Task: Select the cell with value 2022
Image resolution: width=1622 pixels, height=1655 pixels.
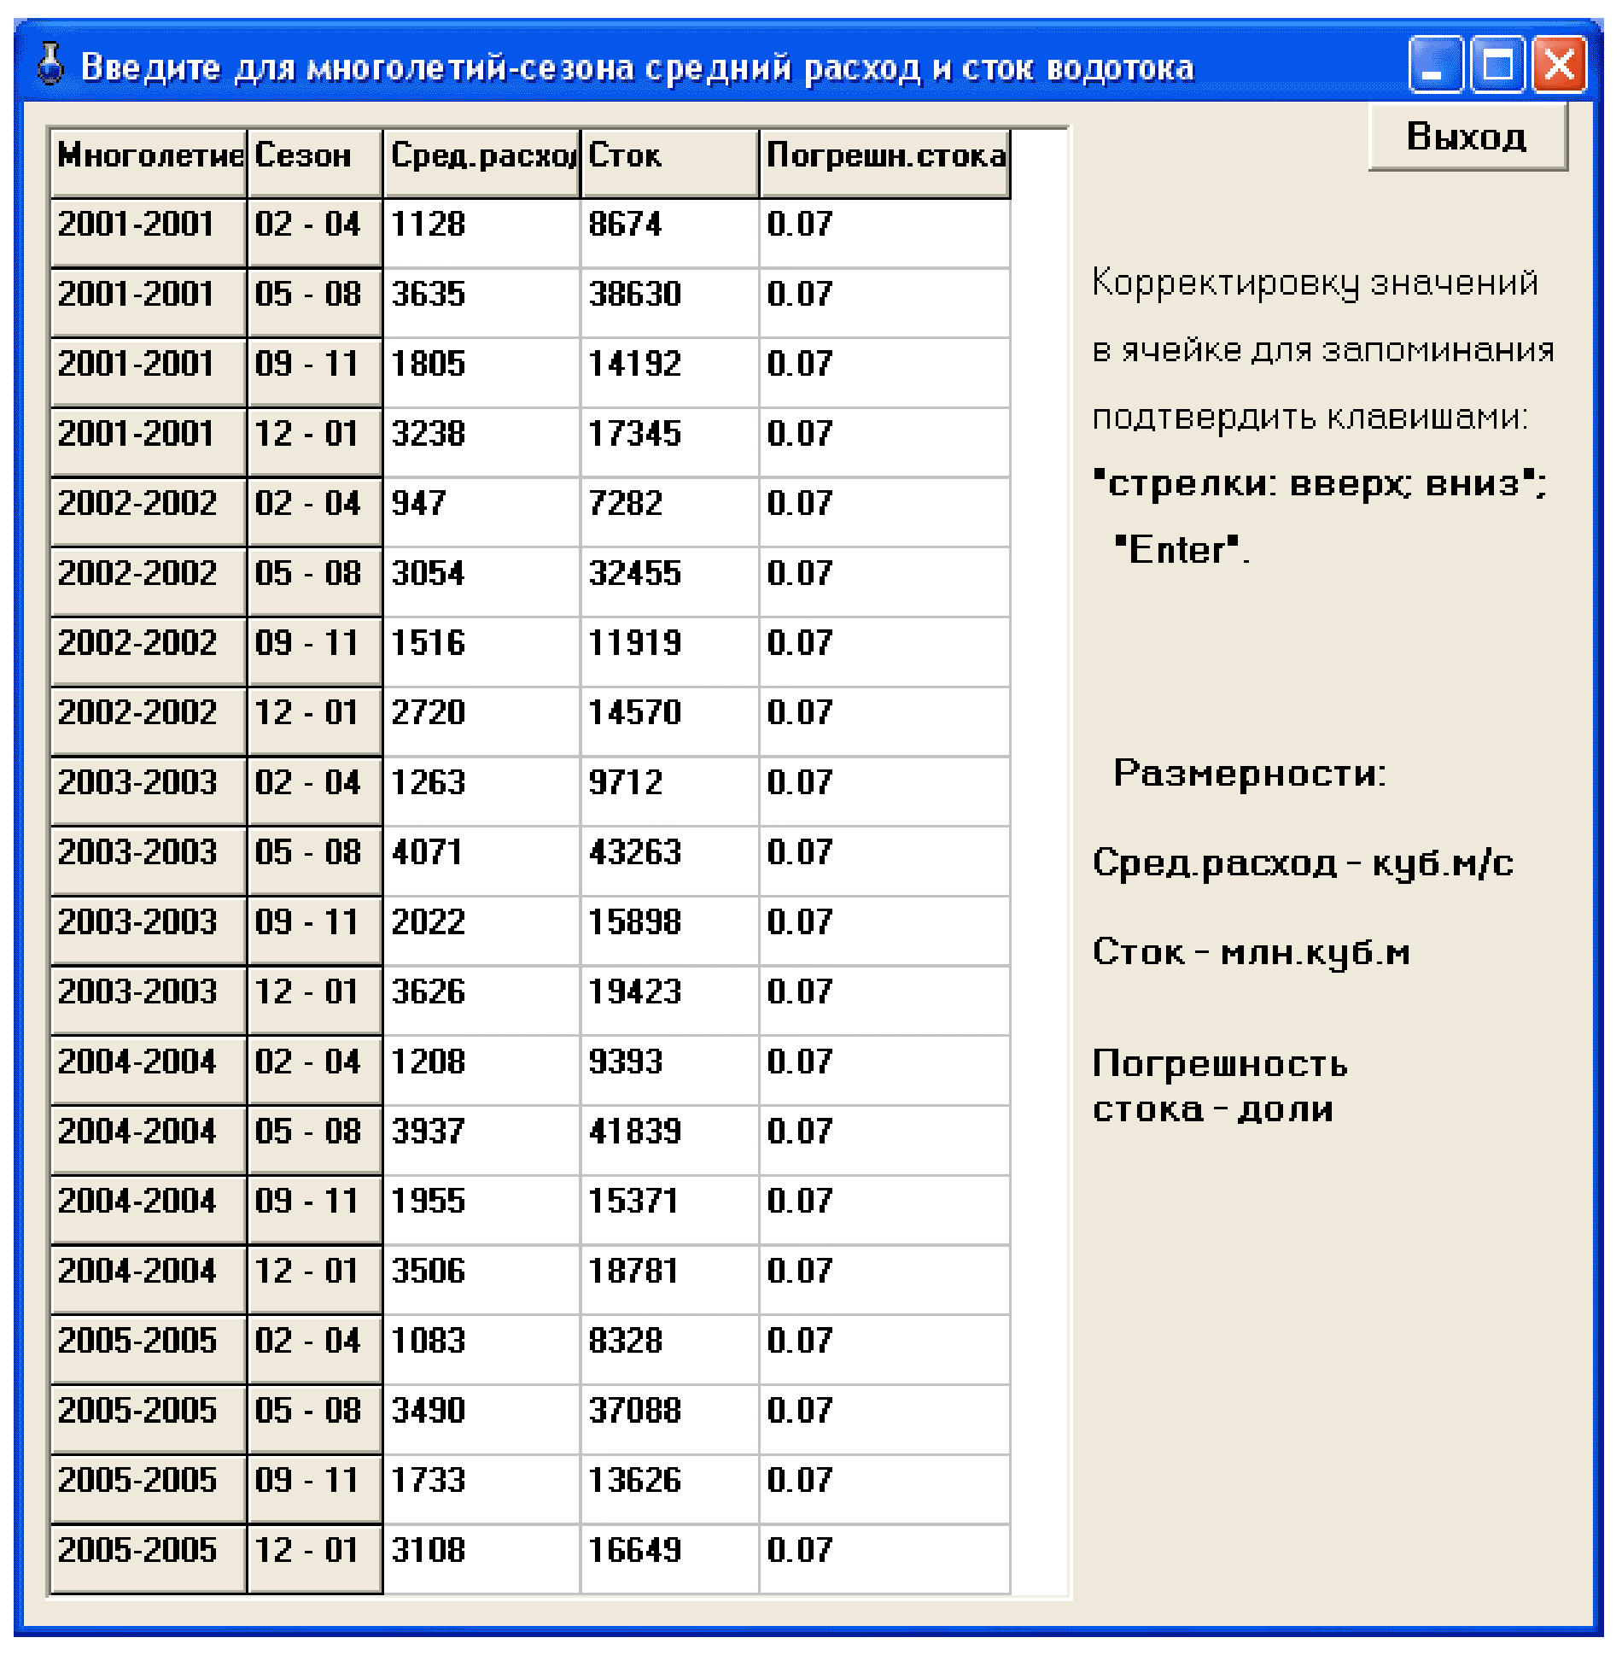Action: 481,932
